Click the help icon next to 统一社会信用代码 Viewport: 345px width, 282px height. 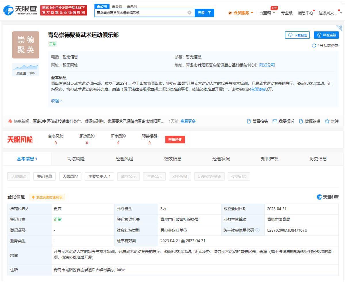click(x=257, y=230)
